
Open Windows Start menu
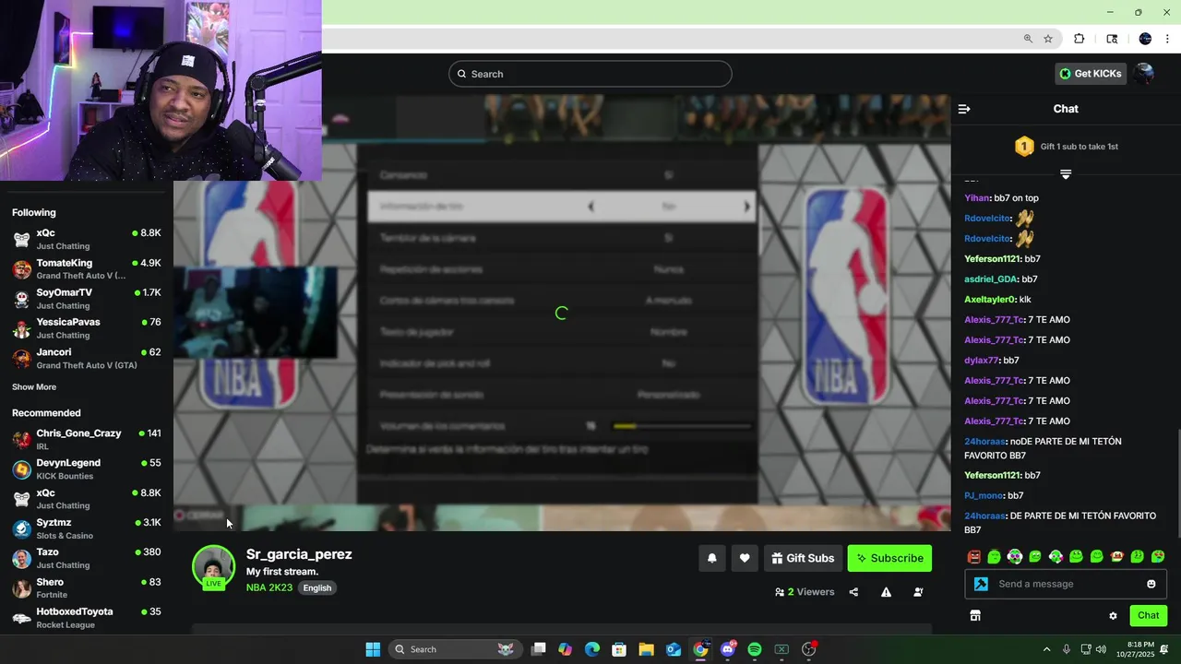(x=373, y=649)
